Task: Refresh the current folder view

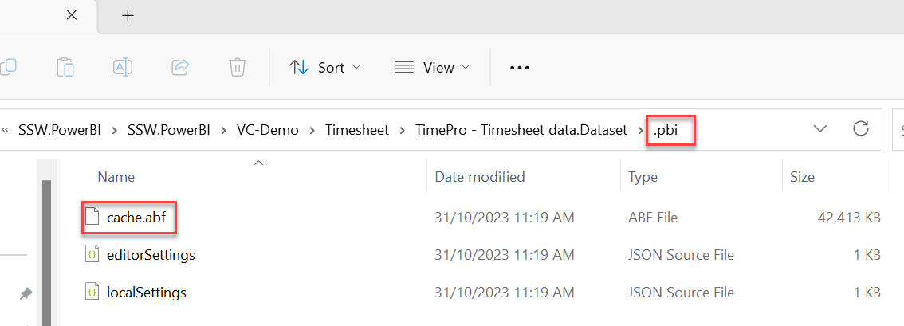Action: tap(860, 129)
